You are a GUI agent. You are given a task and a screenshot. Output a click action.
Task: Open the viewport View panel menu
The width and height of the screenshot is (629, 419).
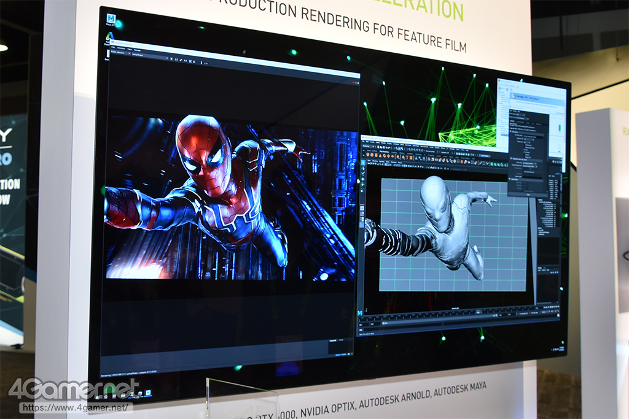click(369, 161)
